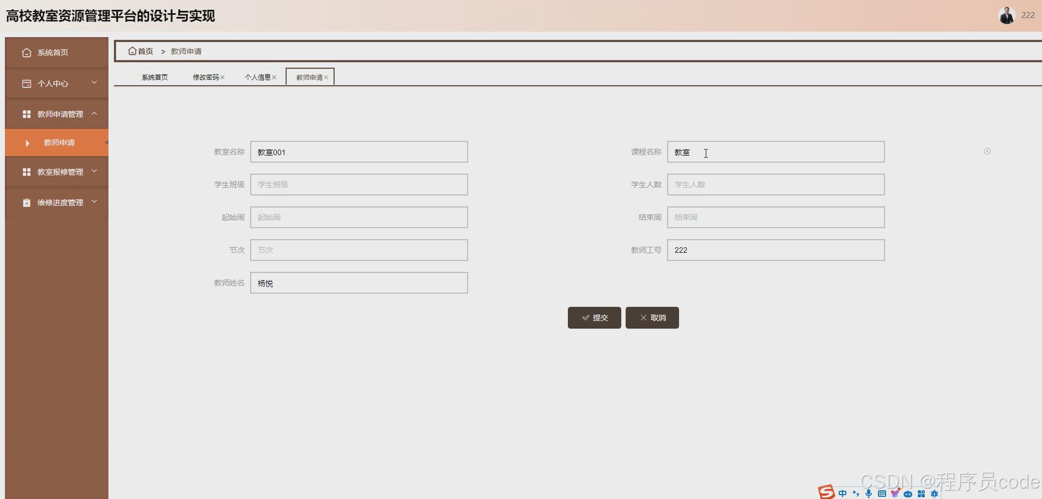The height and width of the screenshot is (499, 1042).
Task: Focus the 起始周 input field
Action: pos(359,217)
